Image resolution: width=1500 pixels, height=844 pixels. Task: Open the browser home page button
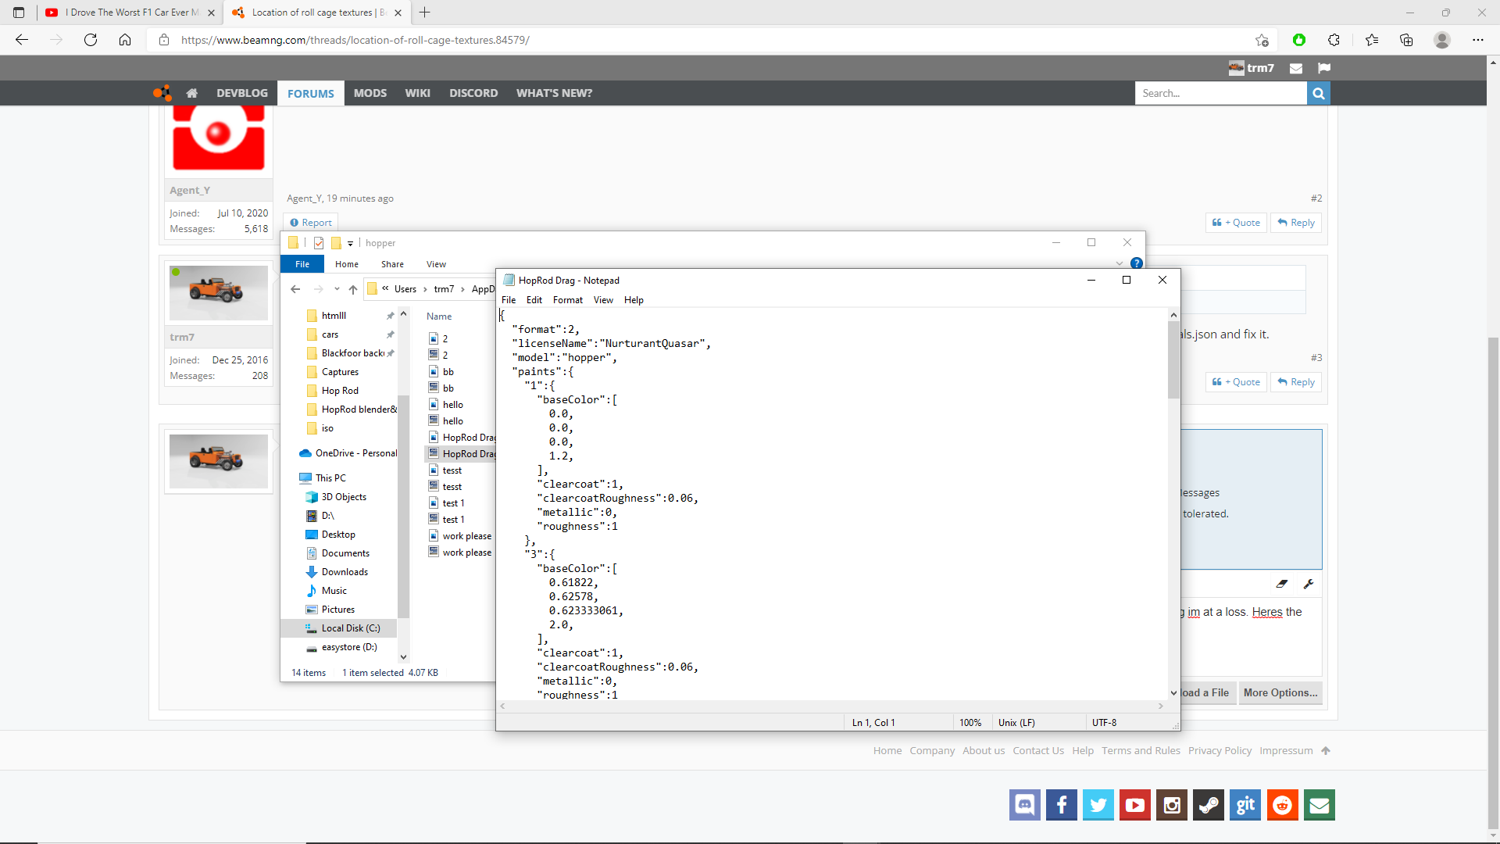pos(125,40)
